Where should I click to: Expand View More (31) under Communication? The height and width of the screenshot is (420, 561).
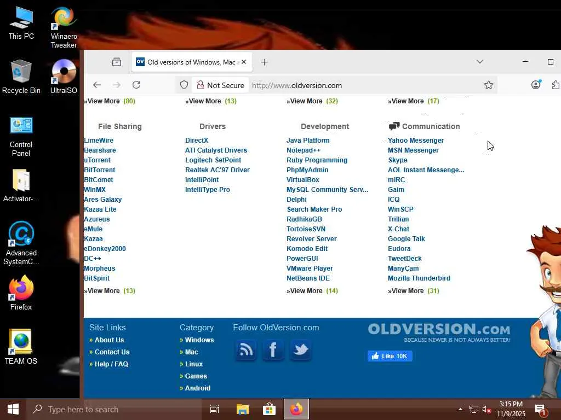[414, 291]
